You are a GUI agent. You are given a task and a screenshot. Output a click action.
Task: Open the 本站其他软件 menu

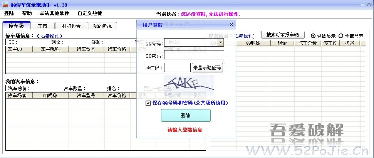coord(54,13)
